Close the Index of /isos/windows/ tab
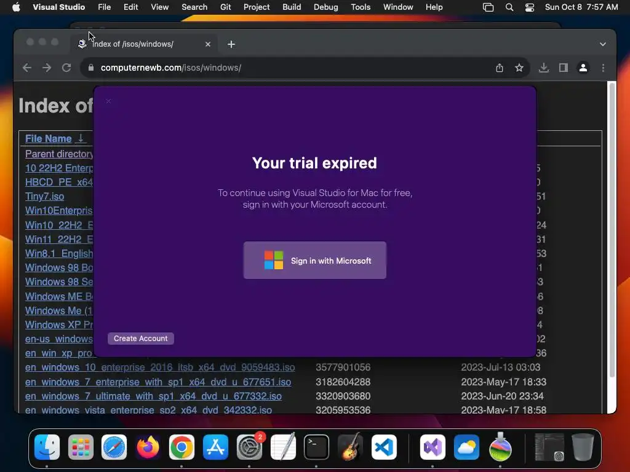 [x=208, y=44]
